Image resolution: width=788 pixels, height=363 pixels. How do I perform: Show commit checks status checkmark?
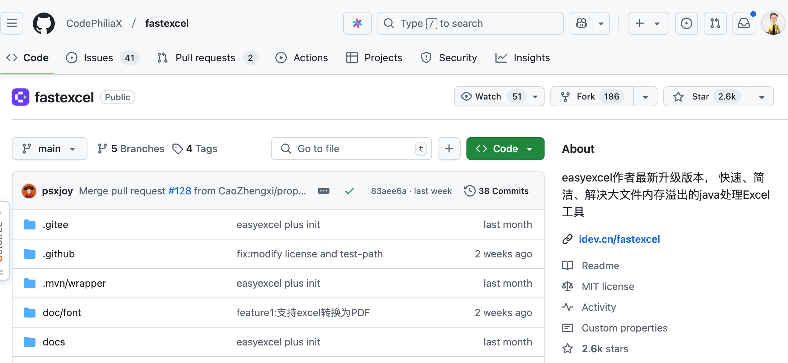click(349, 191)
